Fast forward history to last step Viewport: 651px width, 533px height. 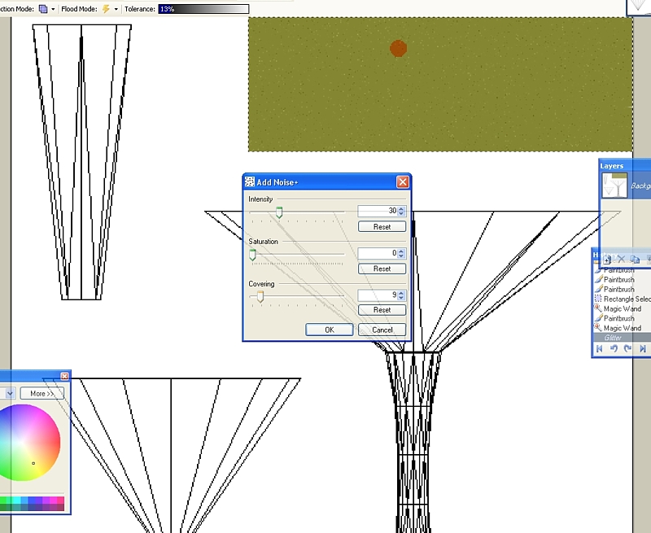point(642,348)
